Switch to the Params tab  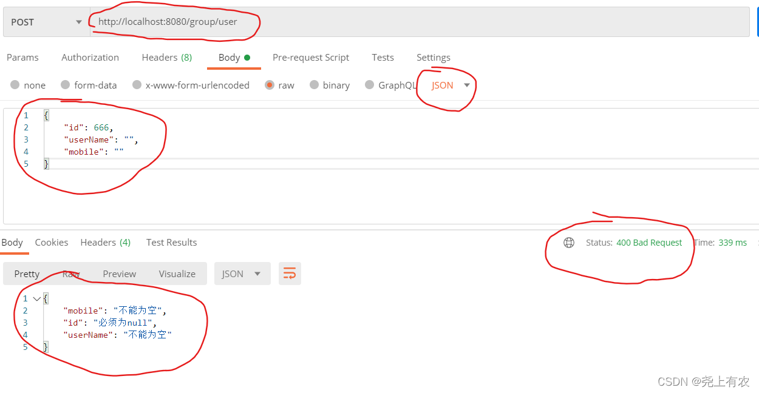[22, 58]
